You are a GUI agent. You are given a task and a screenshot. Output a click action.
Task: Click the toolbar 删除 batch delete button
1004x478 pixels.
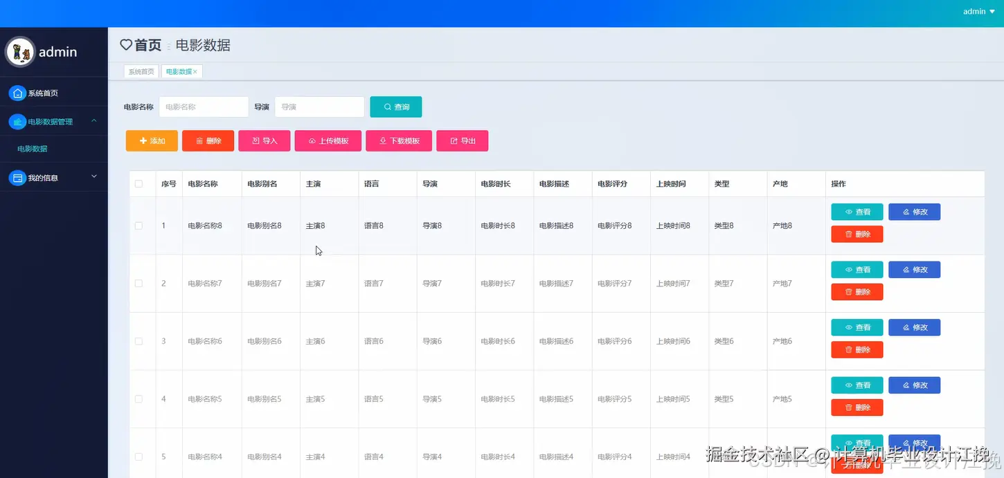point(208,140)
